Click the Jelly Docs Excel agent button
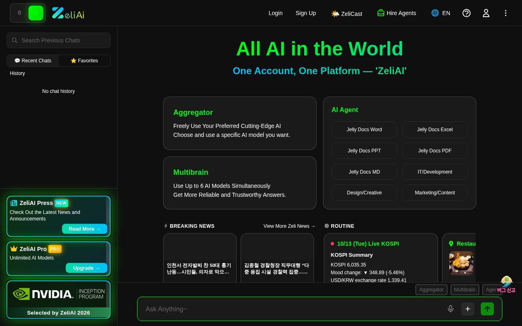522x326 pixels. (x=435, y=130)
